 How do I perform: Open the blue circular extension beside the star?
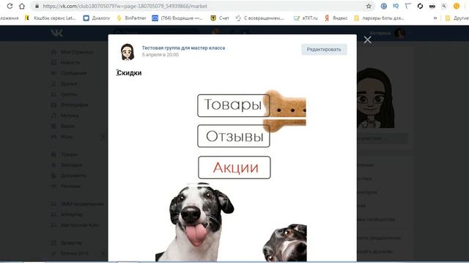[x=384, y=6]
